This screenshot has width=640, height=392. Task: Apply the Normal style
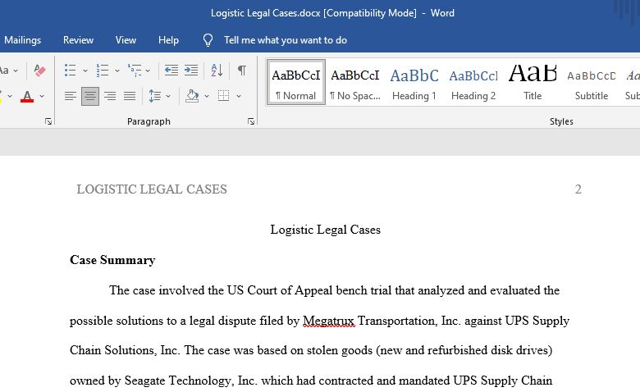(296, 82)
